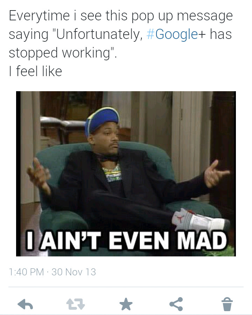The image size is (252, 315).
Task: Open the share options icon
Action: click(176, 304)
